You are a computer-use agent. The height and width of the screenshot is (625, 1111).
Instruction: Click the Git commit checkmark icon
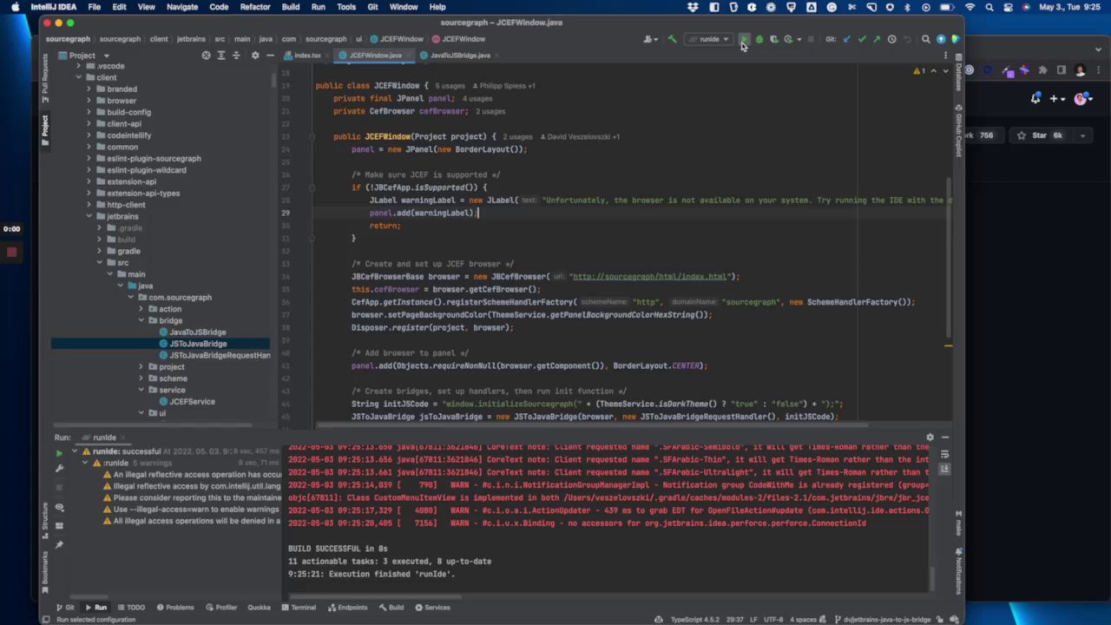(862, 39)
